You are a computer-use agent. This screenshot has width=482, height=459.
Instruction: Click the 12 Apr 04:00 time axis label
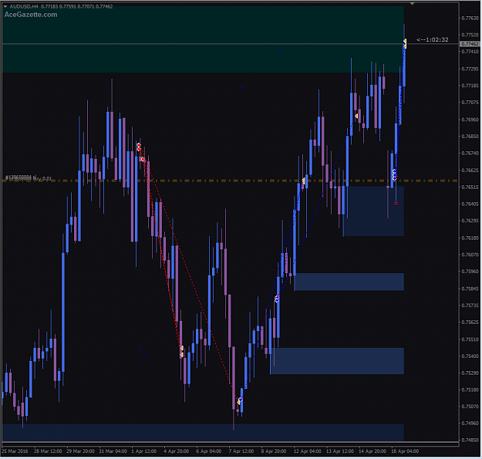(308, 451)
